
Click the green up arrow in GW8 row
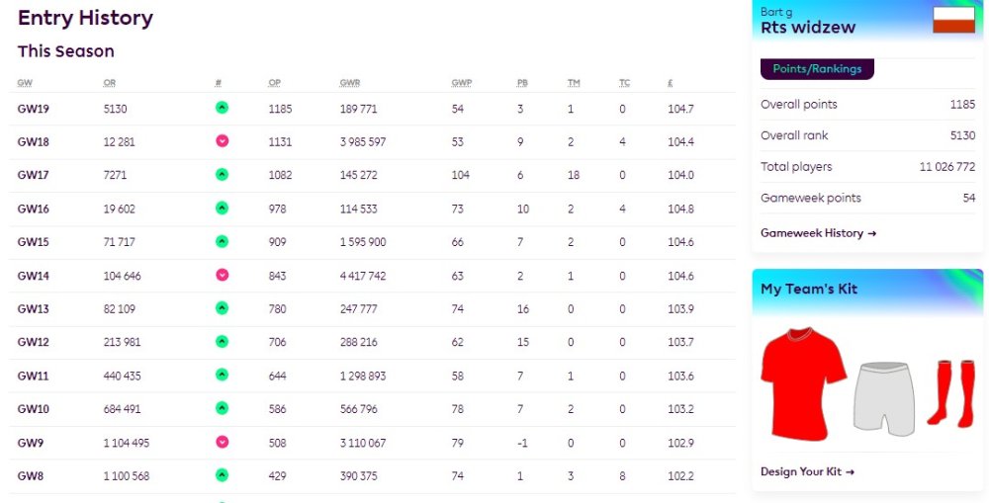click(222, 475)
